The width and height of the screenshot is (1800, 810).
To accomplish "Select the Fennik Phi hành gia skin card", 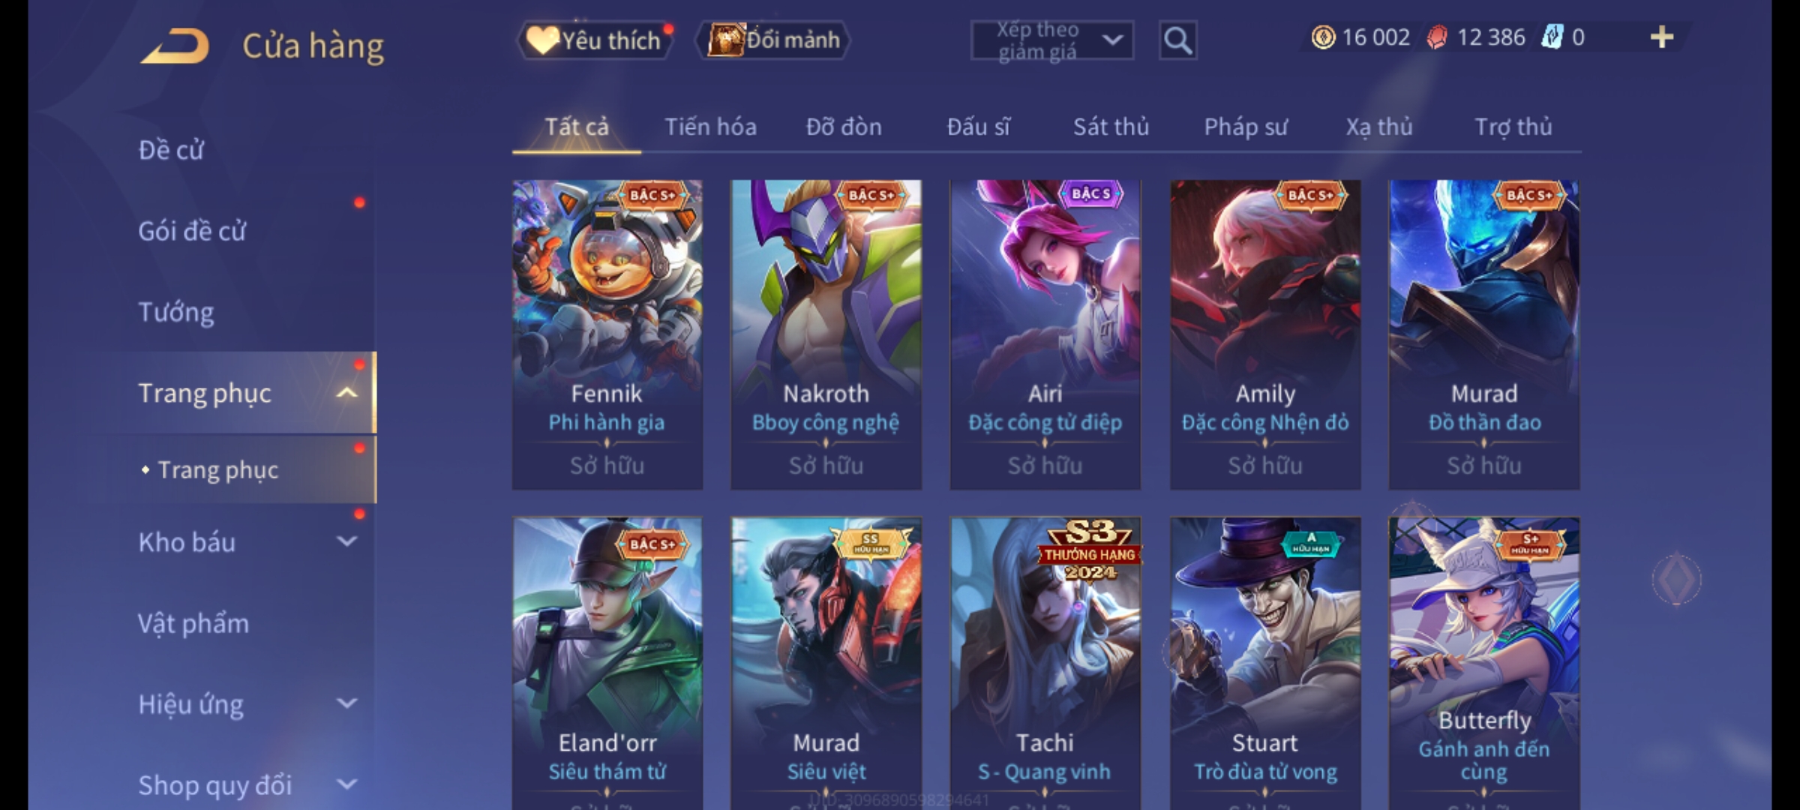I will tap(607, 334).
